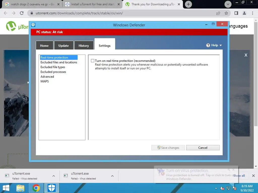Open a new Chrome tab
This screenshot has height=193, width=258.
(x=188, y=4)
